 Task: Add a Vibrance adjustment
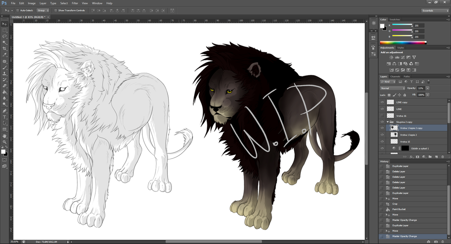pyautogui.click(x=414, y=57)
